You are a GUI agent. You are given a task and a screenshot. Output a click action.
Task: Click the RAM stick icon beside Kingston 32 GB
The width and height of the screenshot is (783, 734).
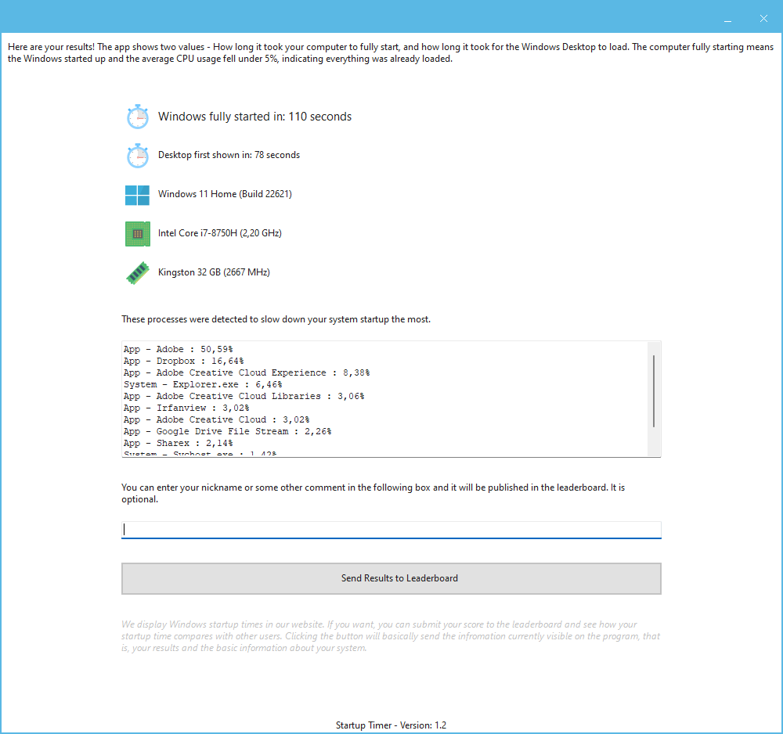click(137, 273)
